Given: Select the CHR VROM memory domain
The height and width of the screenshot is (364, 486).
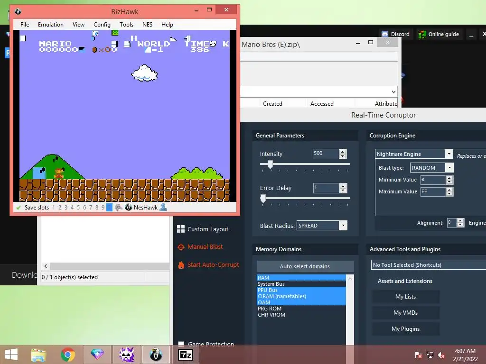Looking at the screenshot, I should coord(301,315).
